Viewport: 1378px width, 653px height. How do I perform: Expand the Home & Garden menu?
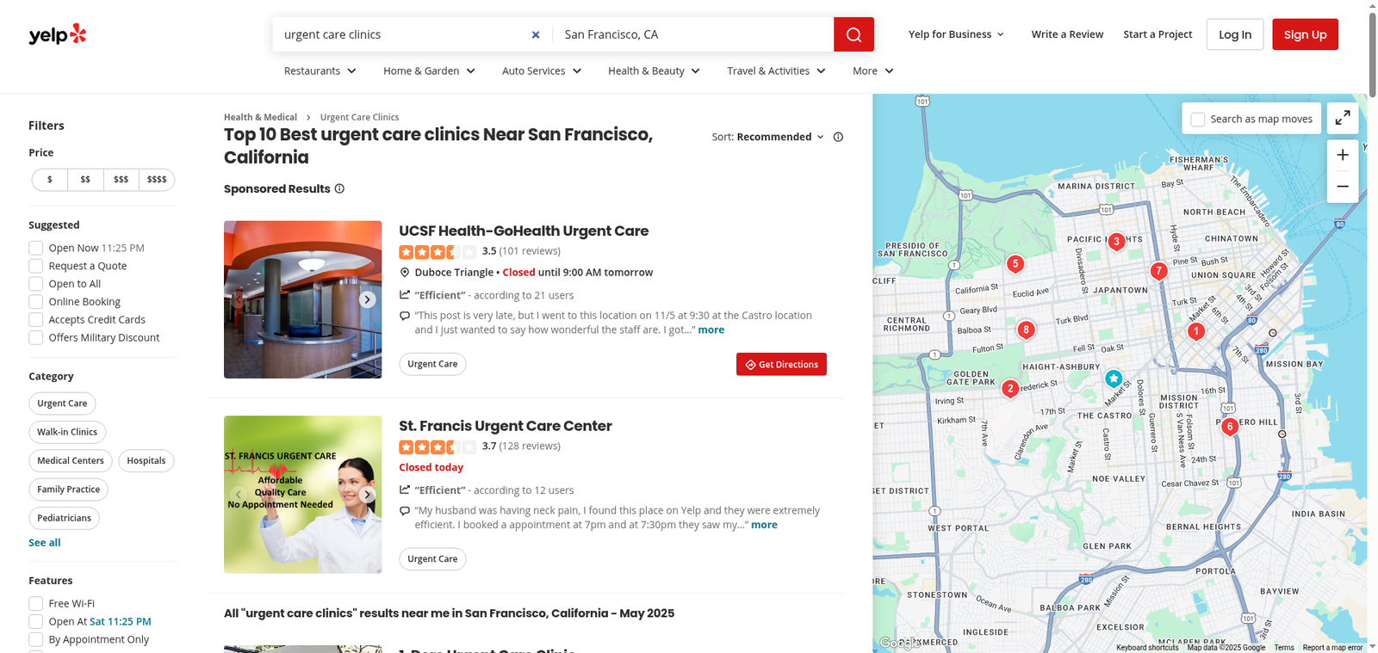(x=430, y=71)
